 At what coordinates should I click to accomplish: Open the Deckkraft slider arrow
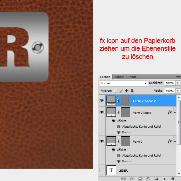(x=177, y=83)
